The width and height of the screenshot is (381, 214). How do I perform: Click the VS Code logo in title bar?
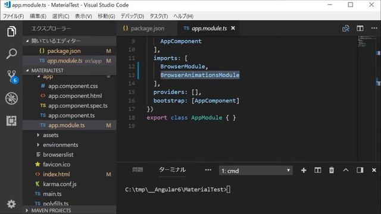7,5
